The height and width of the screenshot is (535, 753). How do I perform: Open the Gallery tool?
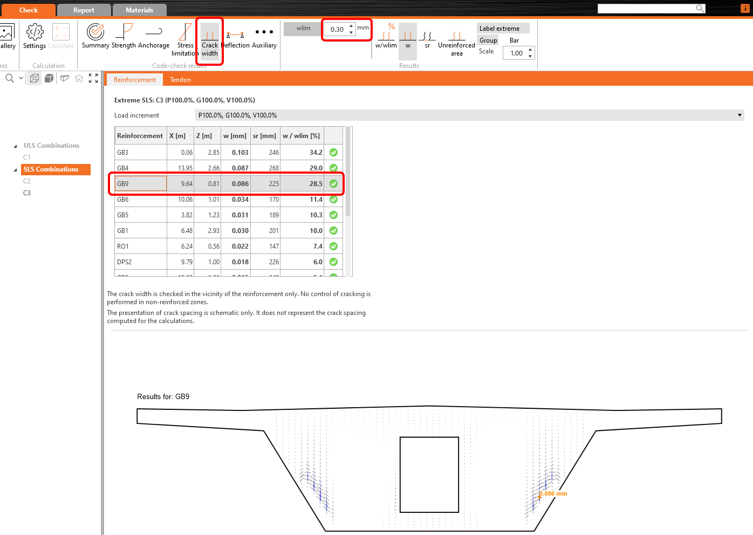coord(7,37)
